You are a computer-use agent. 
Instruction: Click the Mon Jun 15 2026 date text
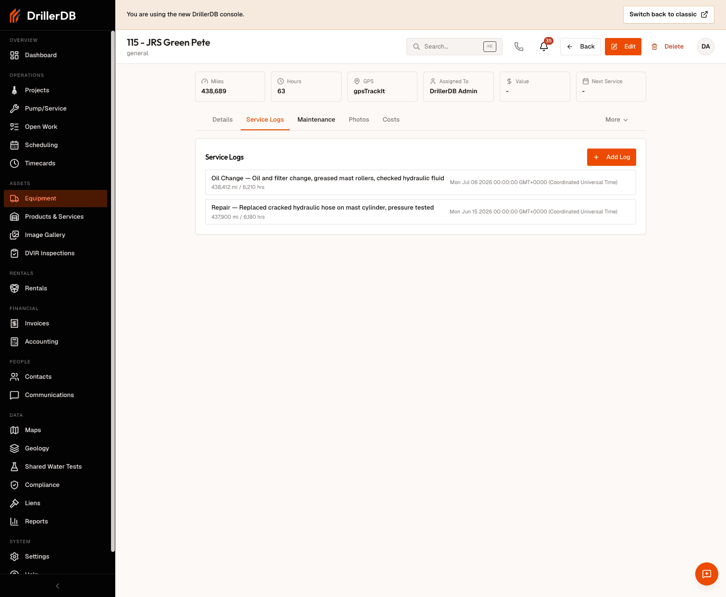533,211
